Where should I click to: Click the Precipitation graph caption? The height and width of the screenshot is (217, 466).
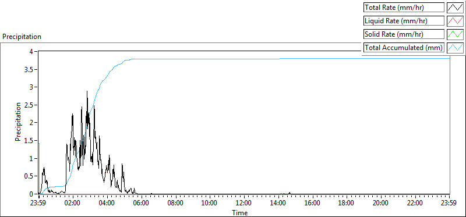point(22,37)
